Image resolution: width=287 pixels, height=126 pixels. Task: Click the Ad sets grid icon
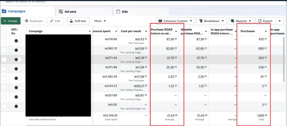point(61,11)
